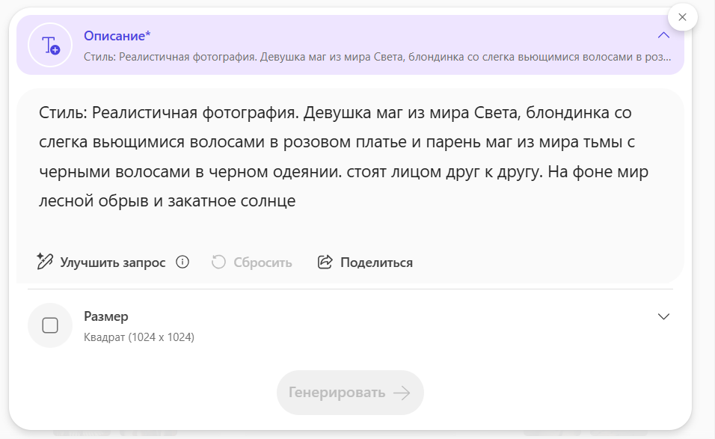Select the magic wand icon beside Улучшить запрос
This screenshot has height=439, width=715.
pyautogui.click(x=44, y=262)
